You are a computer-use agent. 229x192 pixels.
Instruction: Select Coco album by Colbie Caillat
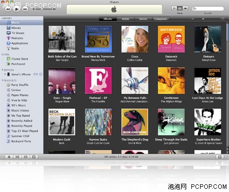(x=135, y=39)
